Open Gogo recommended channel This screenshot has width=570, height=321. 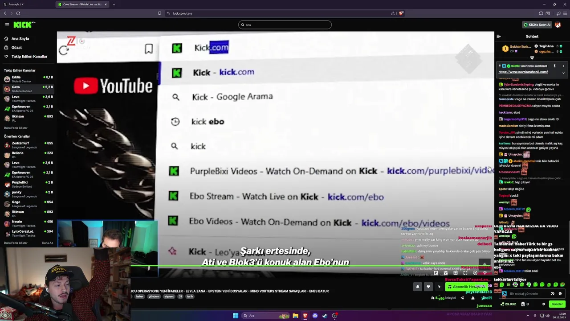click(28, 204)
